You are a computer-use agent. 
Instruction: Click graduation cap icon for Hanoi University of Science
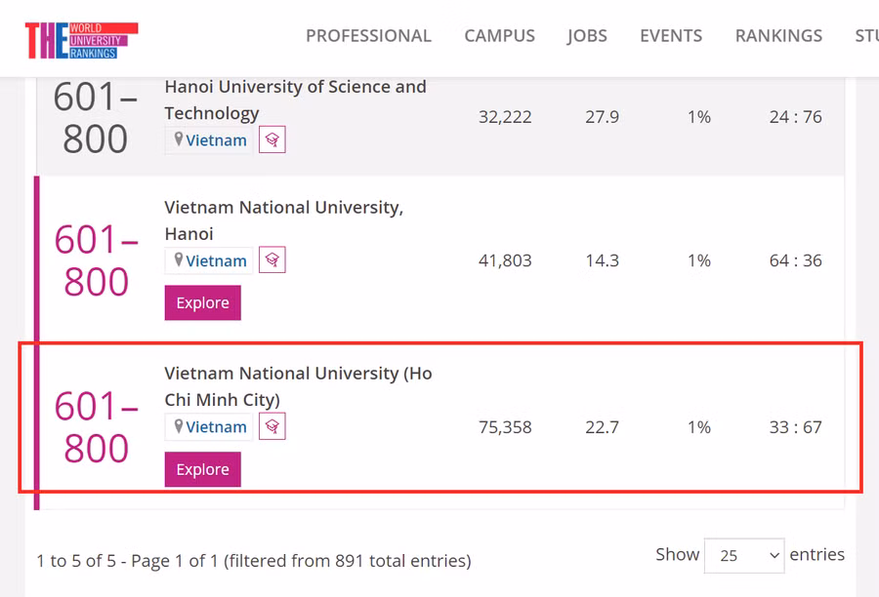coord(272,139)
